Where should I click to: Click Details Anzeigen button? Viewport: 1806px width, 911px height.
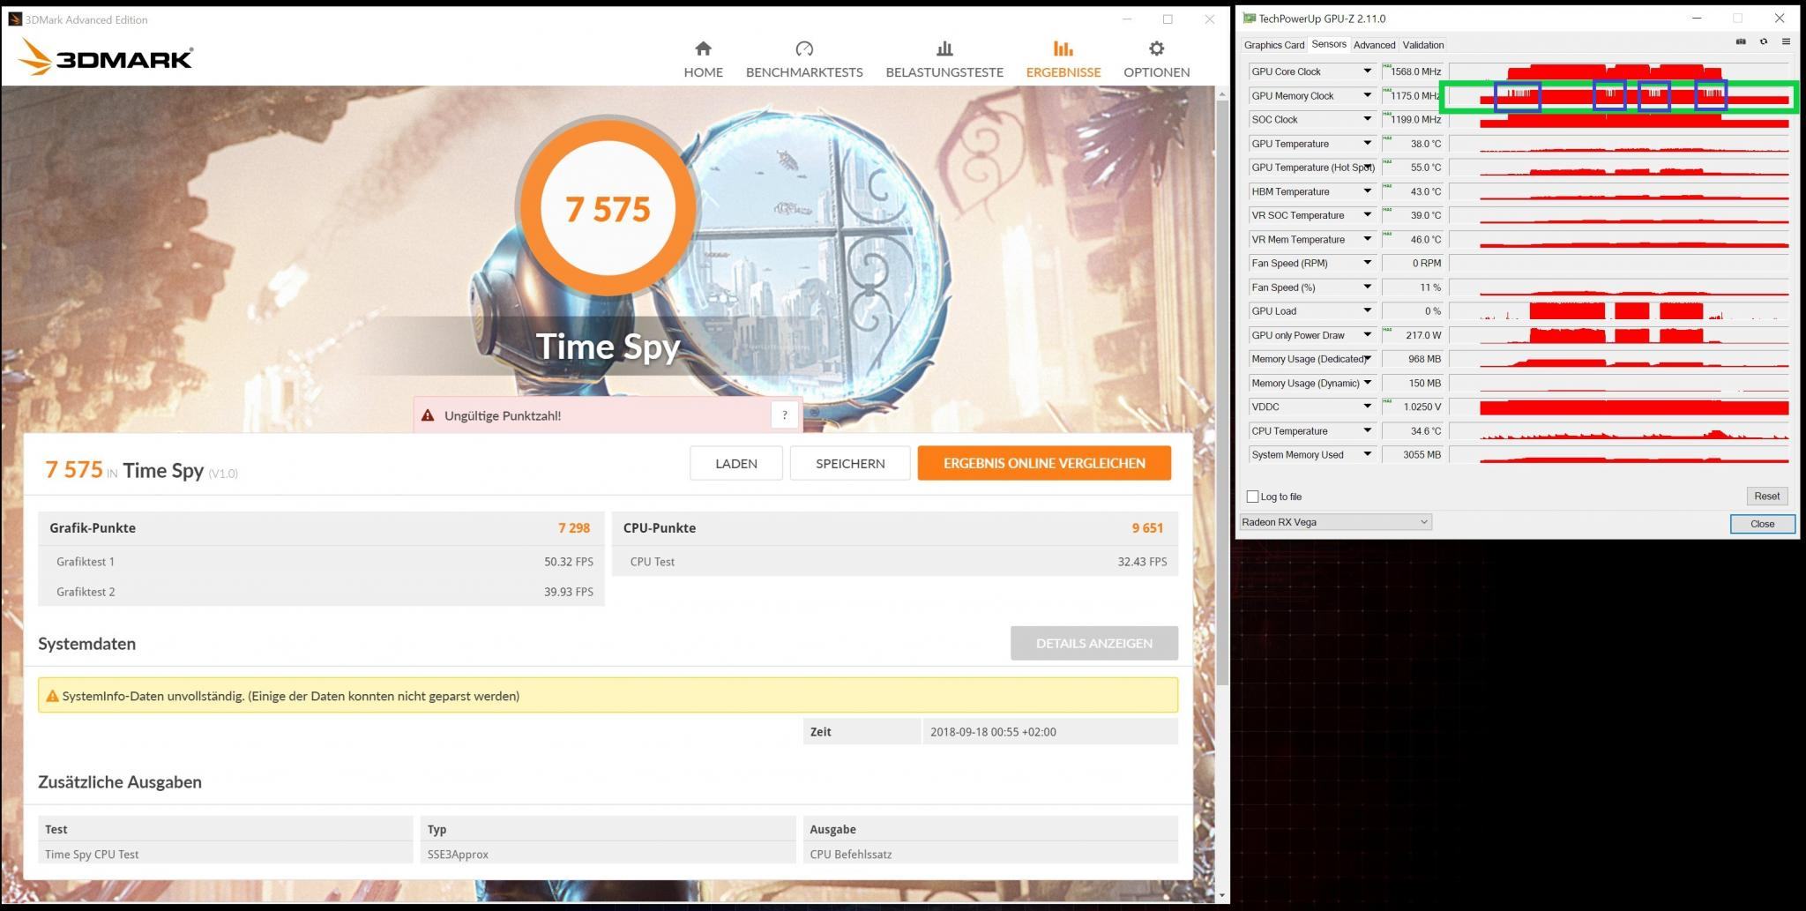pyautogui.click(x=1093, y=643)
